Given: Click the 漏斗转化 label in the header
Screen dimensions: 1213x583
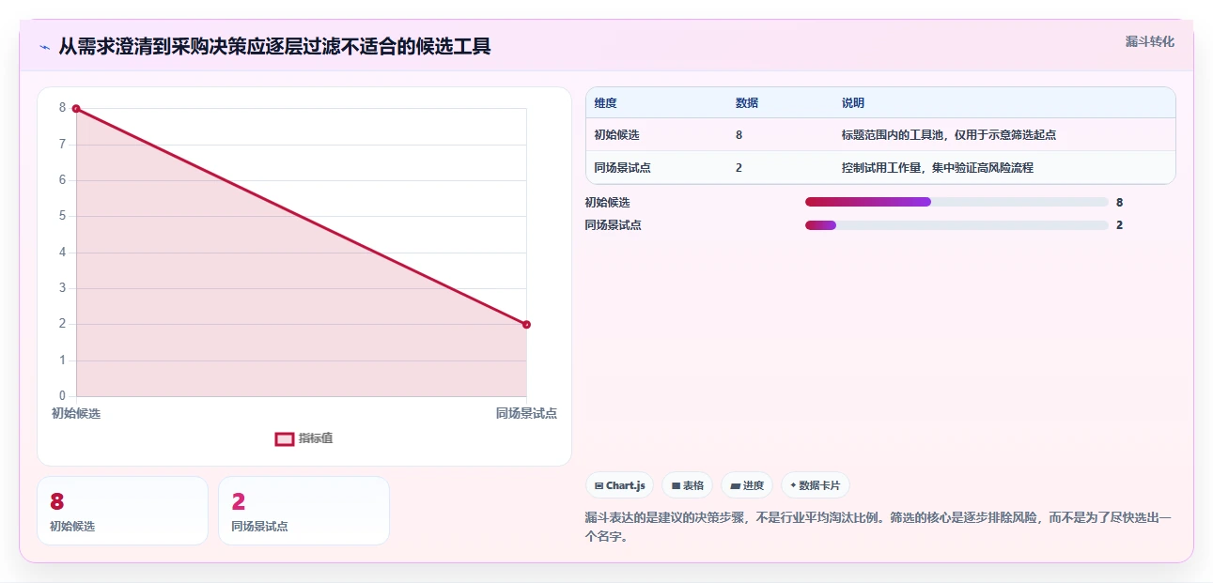Looking at the screenshot, I should click(1150, 41).
